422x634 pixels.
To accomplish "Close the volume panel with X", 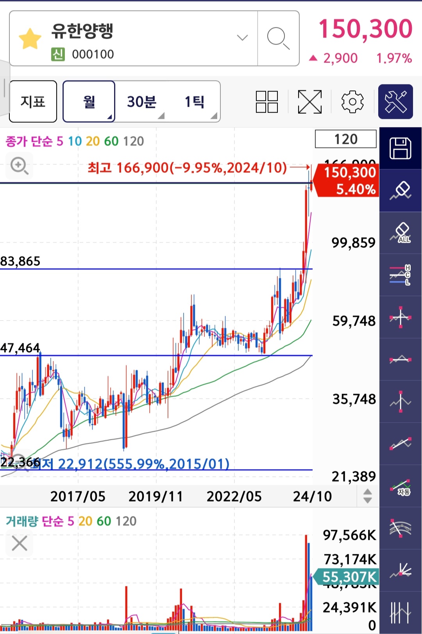I will pos(19,543).
